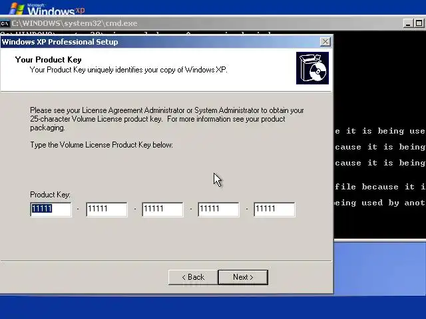
Task: Click the setup box and CD icon
Action: click(312, 68)
